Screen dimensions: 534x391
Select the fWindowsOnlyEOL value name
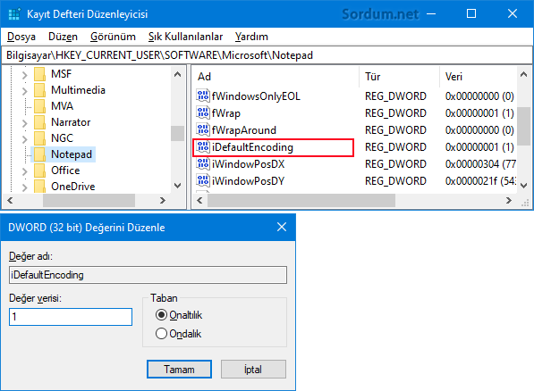click(x=256, y=96)
